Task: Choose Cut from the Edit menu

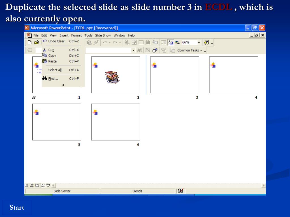Action: tap(63, 50)
